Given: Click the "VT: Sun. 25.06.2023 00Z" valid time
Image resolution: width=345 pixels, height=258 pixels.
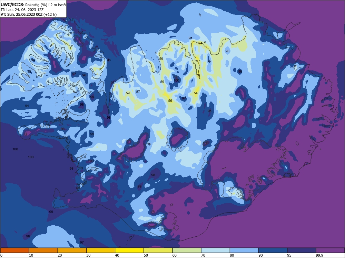Looking at the screenshot, I should click(x=21, y=14).
